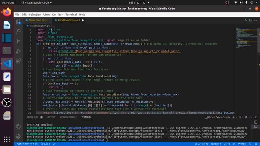Open clock and calendar in top bar

coord(137,3)
